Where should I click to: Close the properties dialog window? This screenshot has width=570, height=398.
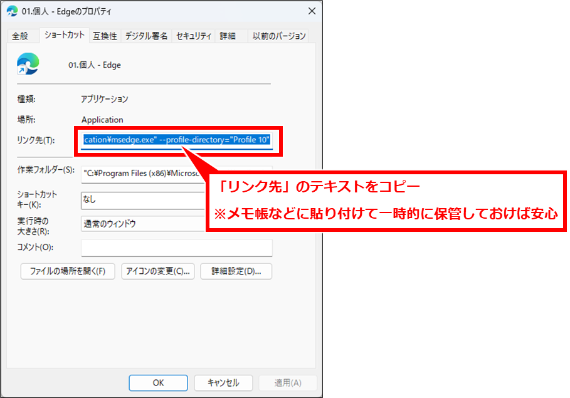pyautogui.click(x=312, y=11)
